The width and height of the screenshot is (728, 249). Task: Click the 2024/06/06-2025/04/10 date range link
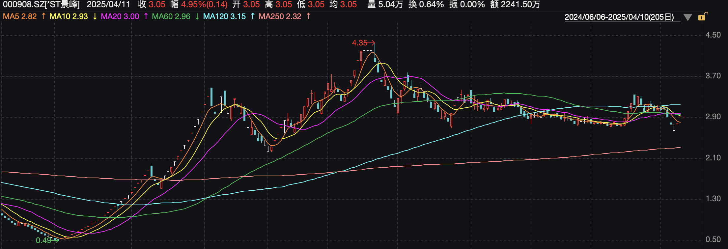click(619, 17)
